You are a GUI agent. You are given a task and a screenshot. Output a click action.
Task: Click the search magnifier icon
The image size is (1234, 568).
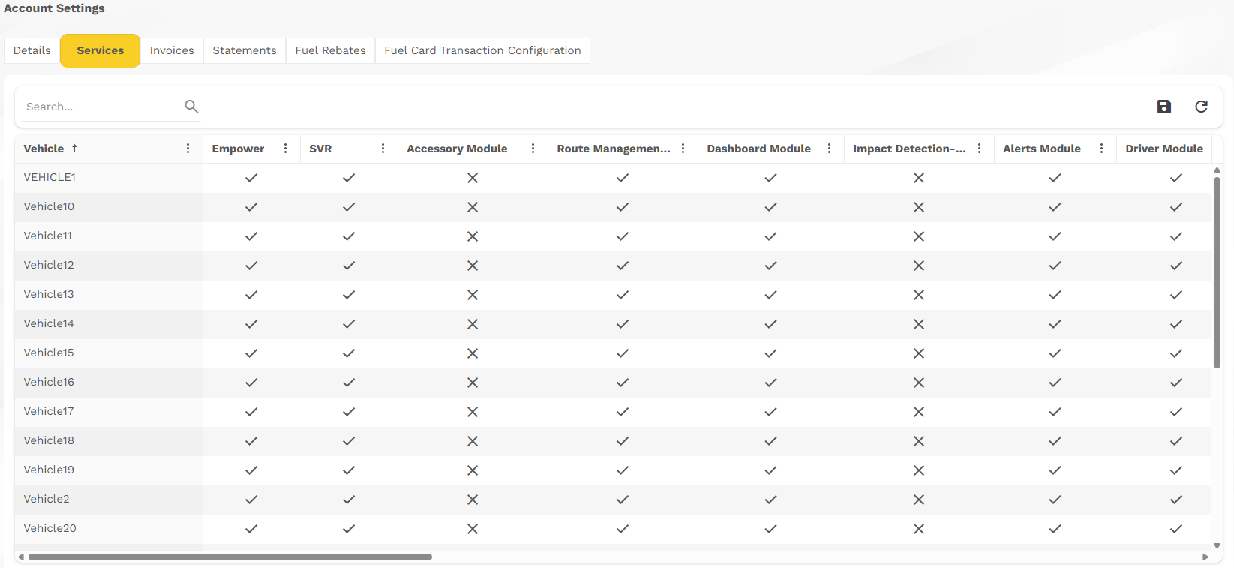(191, 107)
